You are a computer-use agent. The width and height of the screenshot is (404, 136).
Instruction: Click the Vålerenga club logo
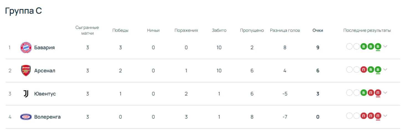click(x=26, y=117)
